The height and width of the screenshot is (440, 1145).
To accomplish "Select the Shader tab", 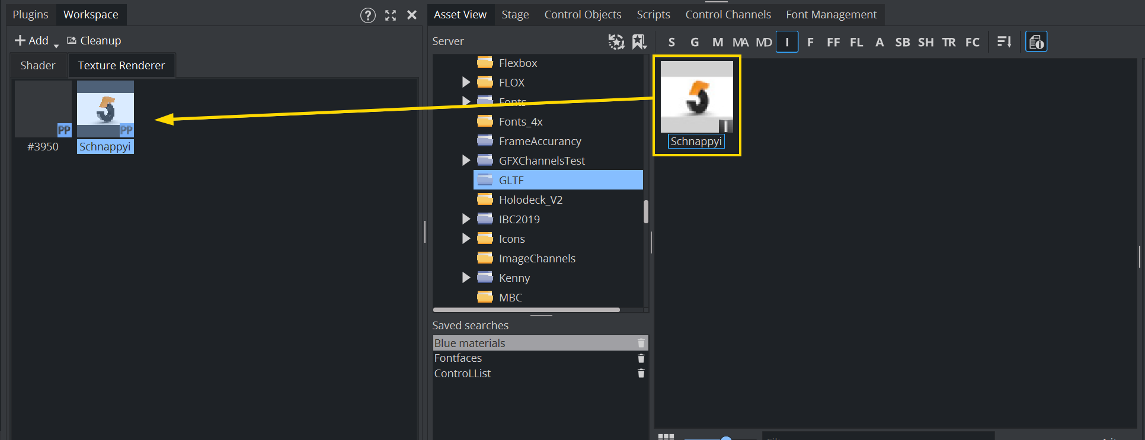I will [x=38, y=66].
